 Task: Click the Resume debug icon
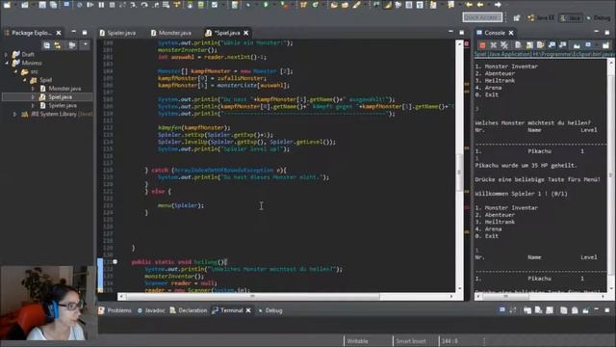(x=90, y=5)
